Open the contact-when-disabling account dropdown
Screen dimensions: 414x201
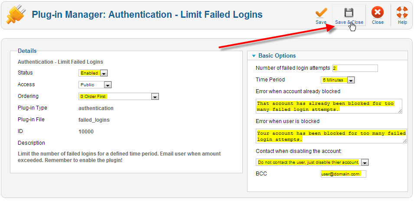(312, 162)
